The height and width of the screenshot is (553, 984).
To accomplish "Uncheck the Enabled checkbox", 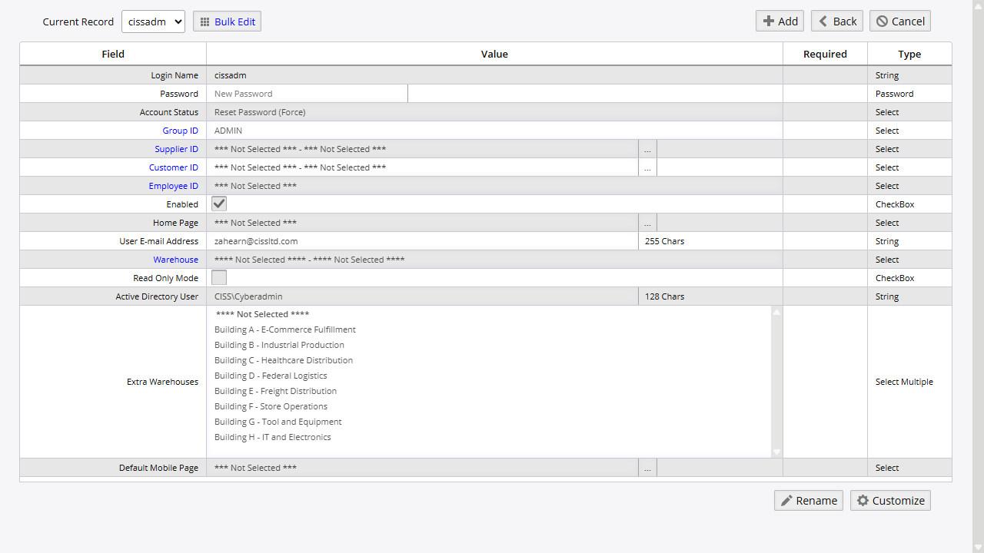I will point(219,204).
